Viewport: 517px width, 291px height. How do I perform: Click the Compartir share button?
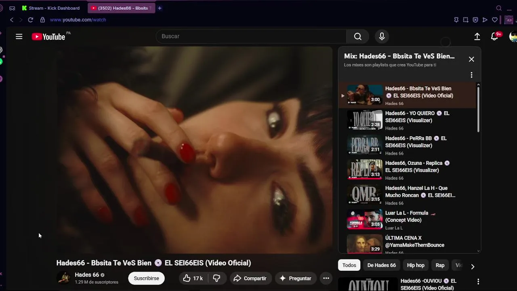[250, 278]
